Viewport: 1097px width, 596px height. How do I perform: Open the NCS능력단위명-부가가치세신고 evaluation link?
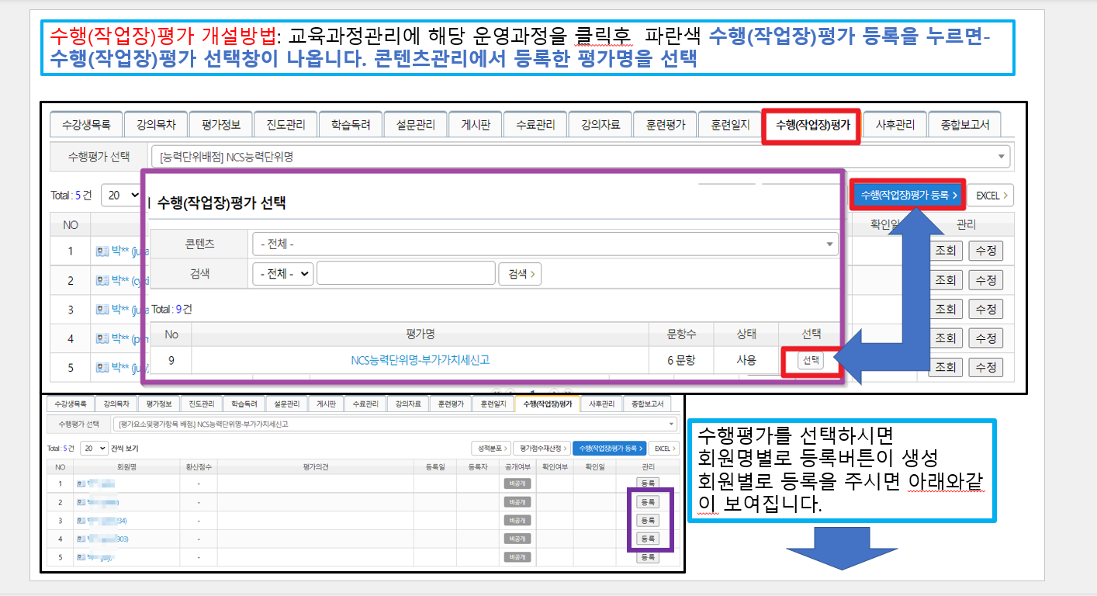pyautogui.click(x=420, y=360)
